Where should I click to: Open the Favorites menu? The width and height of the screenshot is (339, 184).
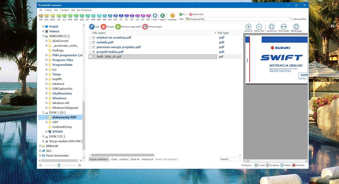(64, 10)
